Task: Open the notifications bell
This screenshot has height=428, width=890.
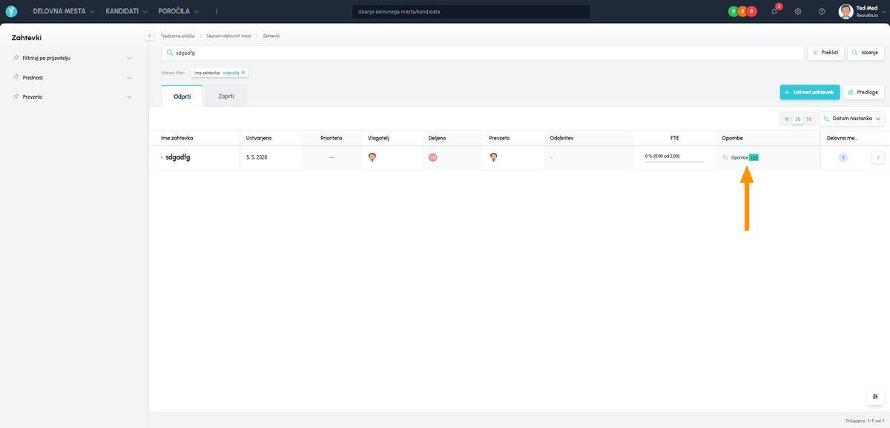Action: pyautogui.click(x=774, y=12)
